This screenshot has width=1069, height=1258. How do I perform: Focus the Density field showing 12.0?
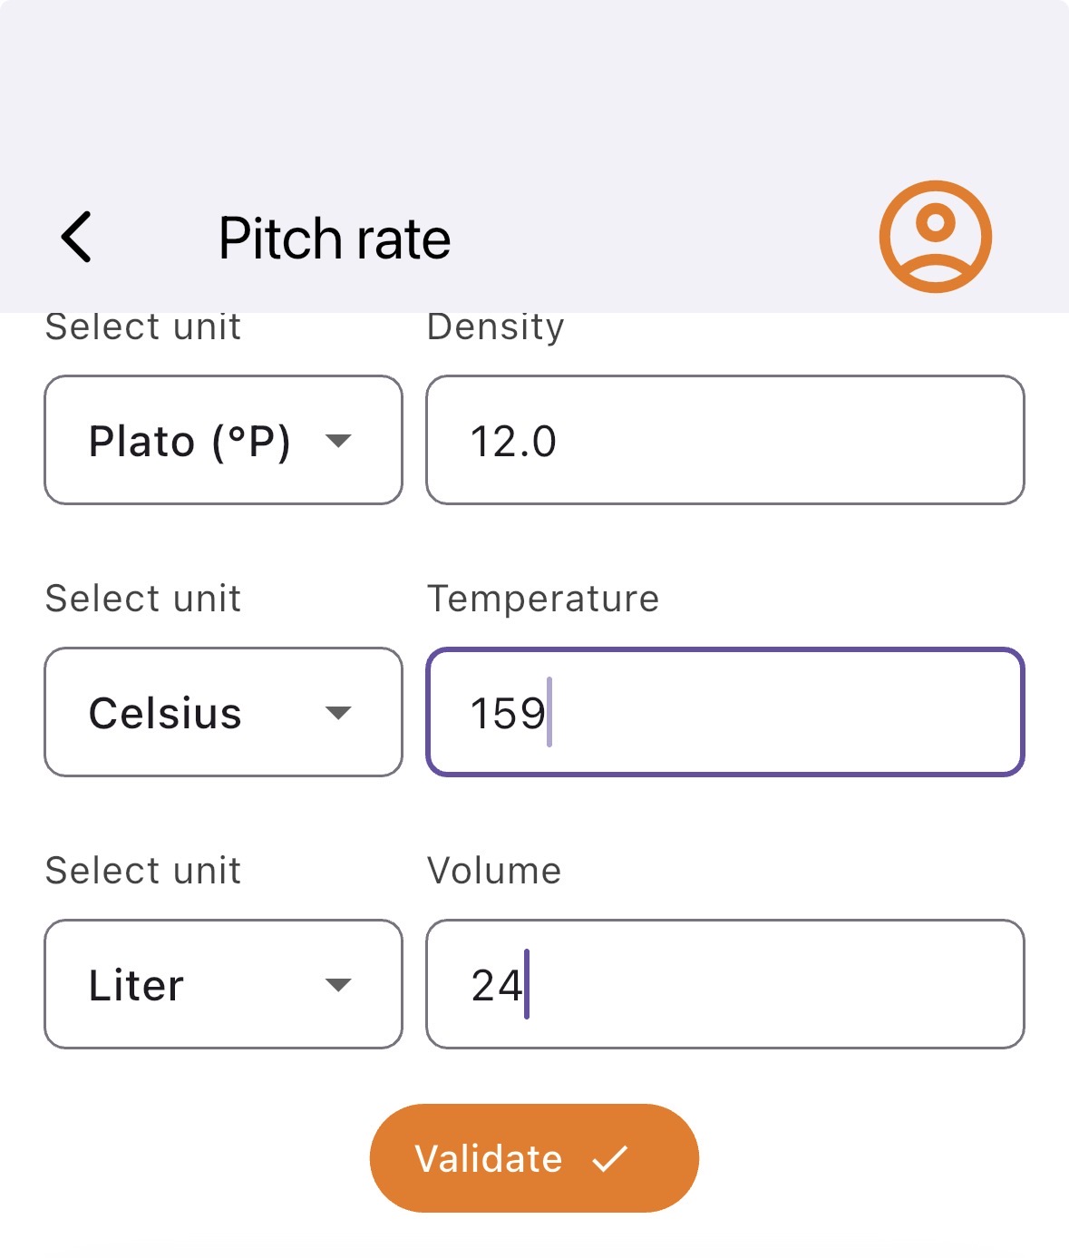tap(725, 441)
